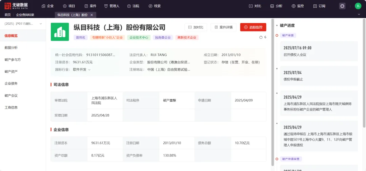
Task: Select 企业债务 in the sidebar
Action: (23, 83)
